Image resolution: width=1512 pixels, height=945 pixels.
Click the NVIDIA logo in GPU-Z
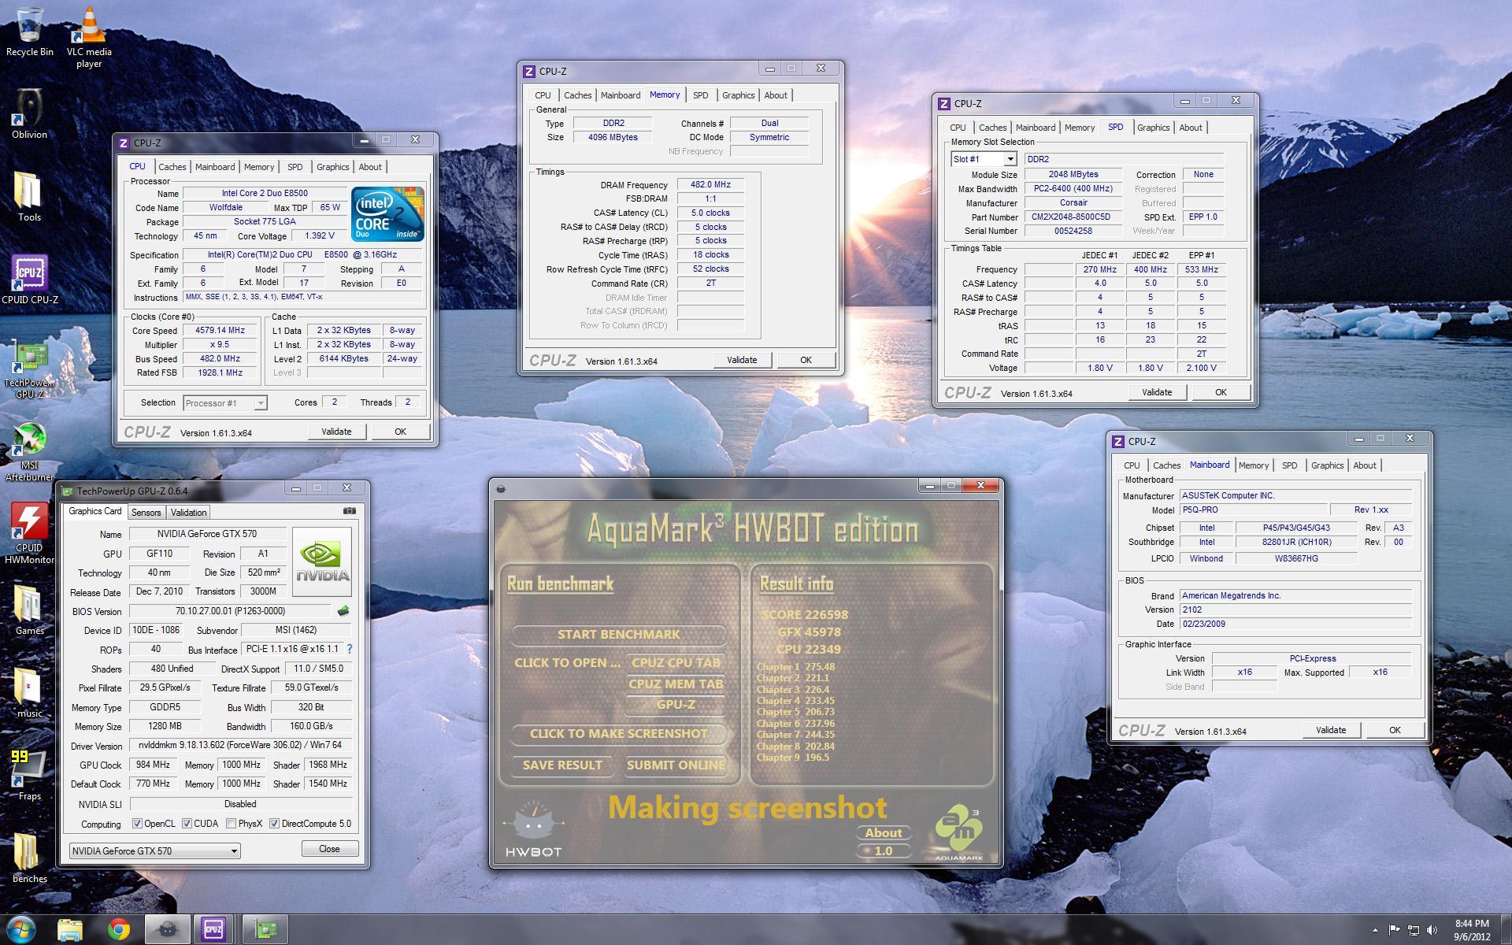322,562
